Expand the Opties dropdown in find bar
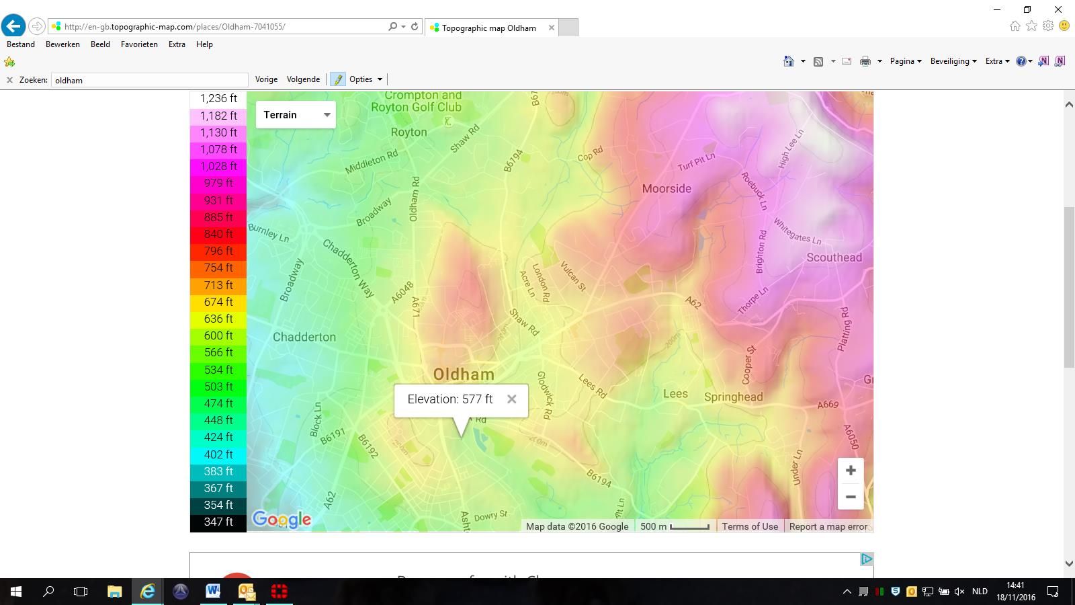This screenshot has height=605, width=1075. [x=365, y=79]
